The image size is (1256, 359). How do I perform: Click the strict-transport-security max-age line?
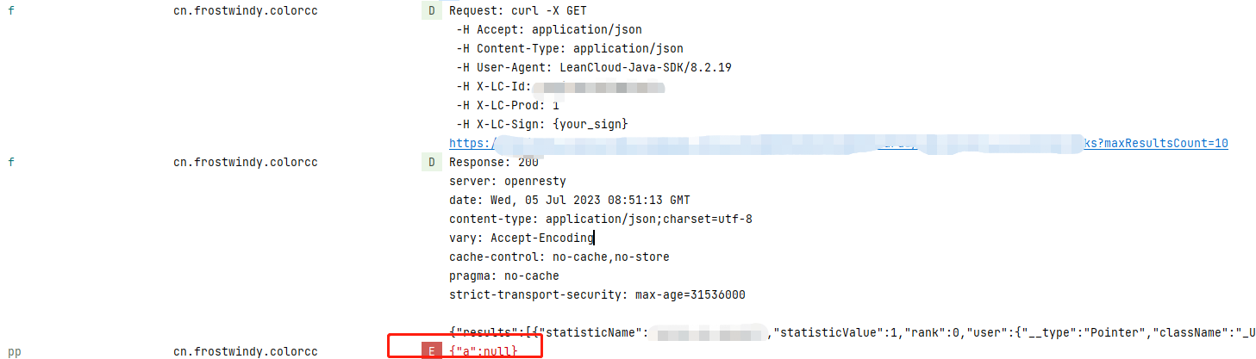[x=597, y=294]
